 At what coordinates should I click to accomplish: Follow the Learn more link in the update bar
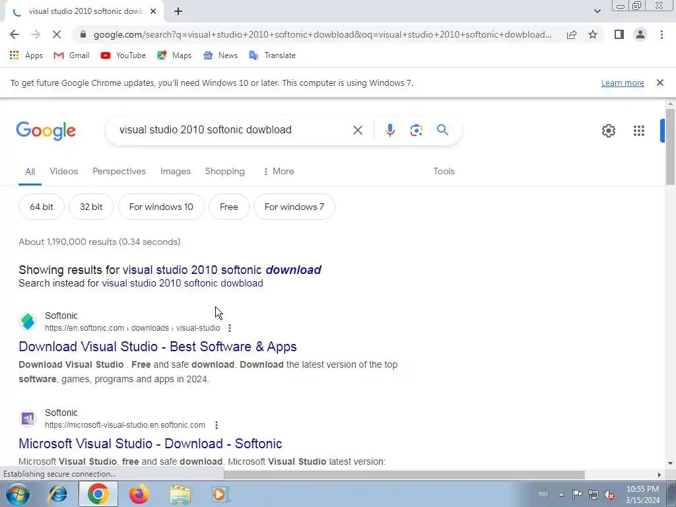click(623, 83)
